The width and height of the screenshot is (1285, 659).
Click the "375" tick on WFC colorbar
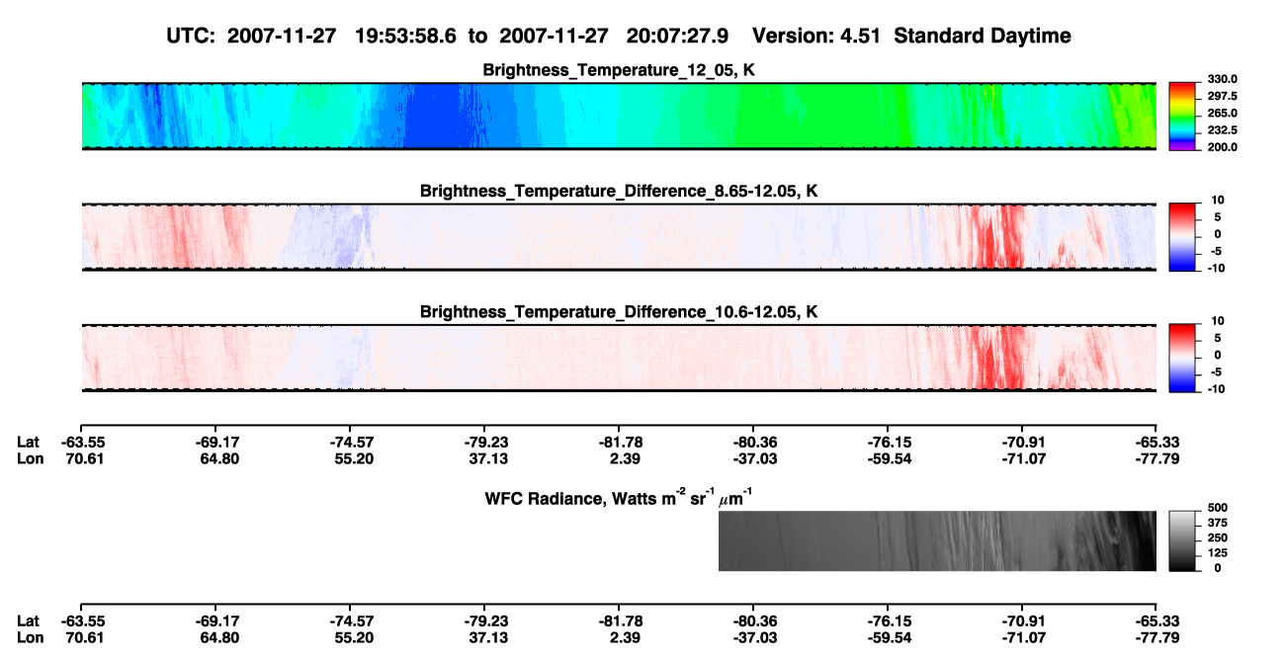click(1218, 523)
